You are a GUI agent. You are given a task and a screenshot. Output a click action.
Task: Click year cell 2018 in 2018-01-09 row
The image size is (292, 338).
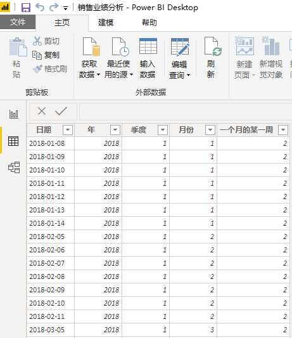tap(98, 157)
